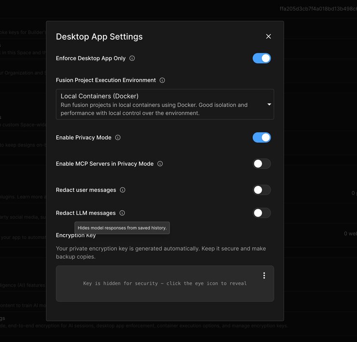The width and height of the screenshot is (357, 342).
Task: Close the Desktop App Settings dialog
Action: click(x=269, y=36)
